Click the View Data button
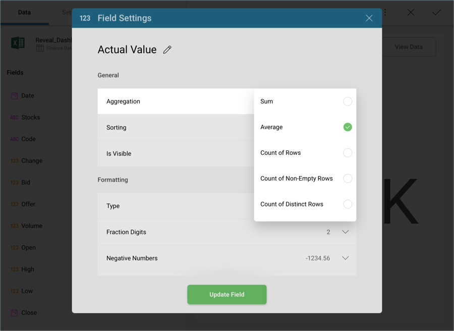Image resolution: width=454 pixels, height=331 pixels. pyautogui.click(x=409, y=47)
